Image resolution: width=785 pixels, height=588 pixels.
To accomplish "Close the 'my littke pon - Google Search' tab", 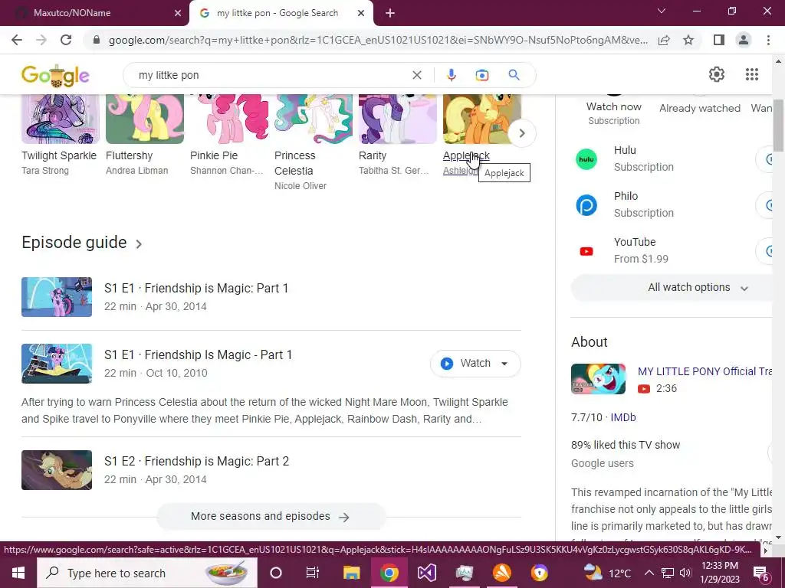I will tap(360, 13).
